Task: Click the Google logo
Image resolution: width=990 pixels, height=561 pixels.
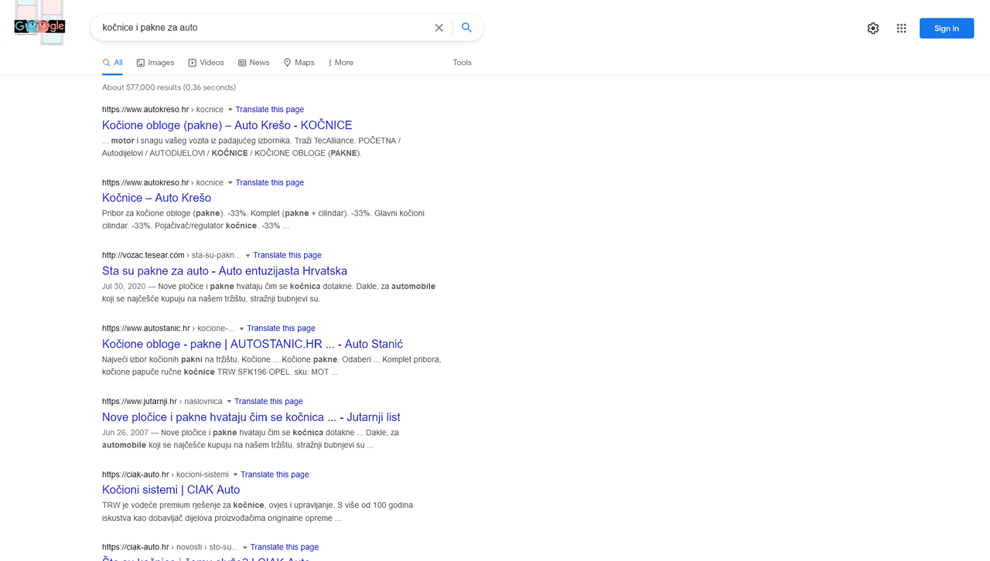Action: point(39,25)
